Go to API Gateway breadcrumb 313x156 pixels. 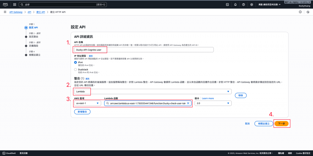point(16,12)
